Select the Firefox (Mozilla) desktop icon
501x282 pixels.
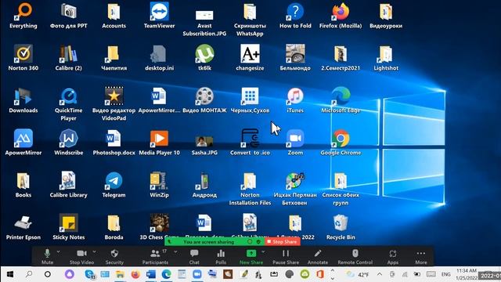click(341, 11)
